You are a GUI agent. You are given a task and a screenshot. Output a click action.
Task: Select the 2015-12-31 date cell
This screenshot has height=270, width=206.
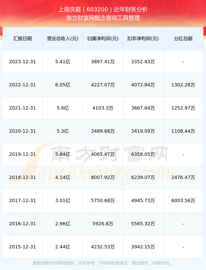coord(23,247)
